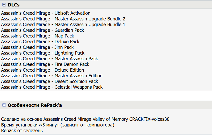Click the CRACKFIX-voices38 release line
Viewport: 212px width, 135px height.
(85, 119)
